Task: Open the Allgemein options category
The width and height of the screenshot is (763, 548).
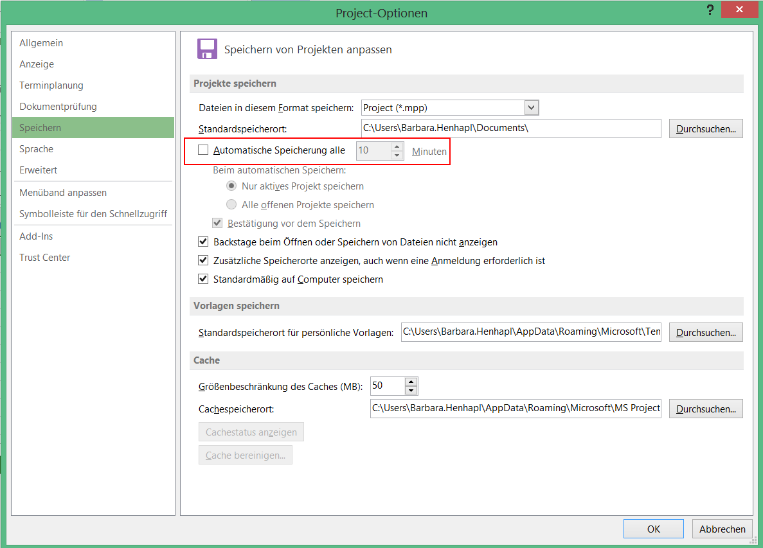Action: (x=41, y=43)
